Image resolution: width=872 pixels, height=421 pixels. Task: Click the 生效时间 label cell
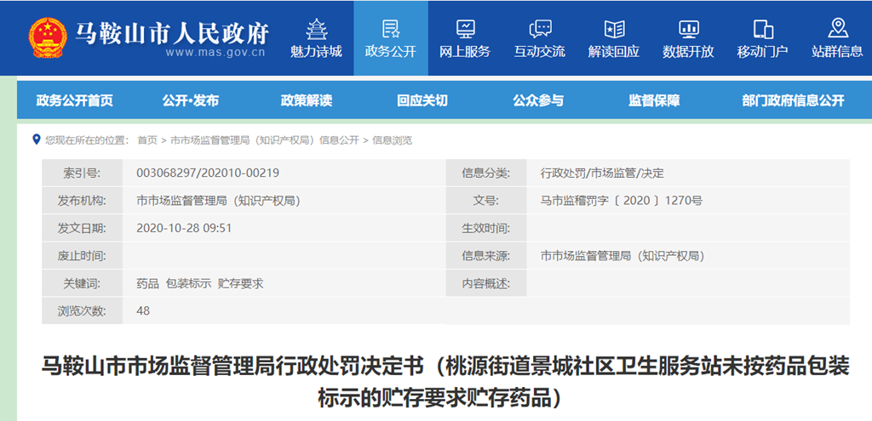[x=486, y=228]
